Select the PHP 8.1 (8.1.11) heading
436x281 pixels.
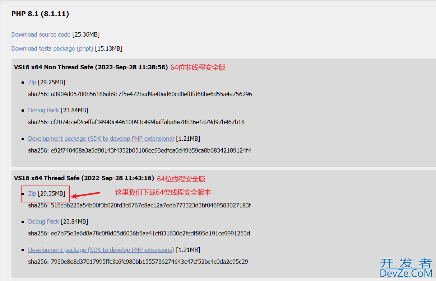coord(40,14)
